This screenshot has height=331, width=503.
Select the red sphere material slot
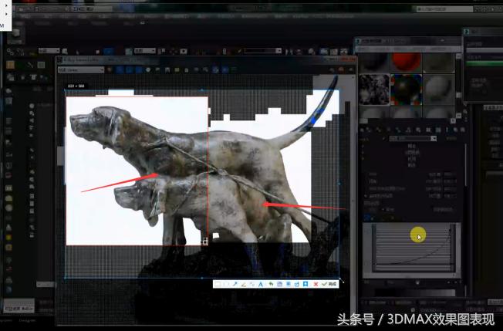pos(406,62)
